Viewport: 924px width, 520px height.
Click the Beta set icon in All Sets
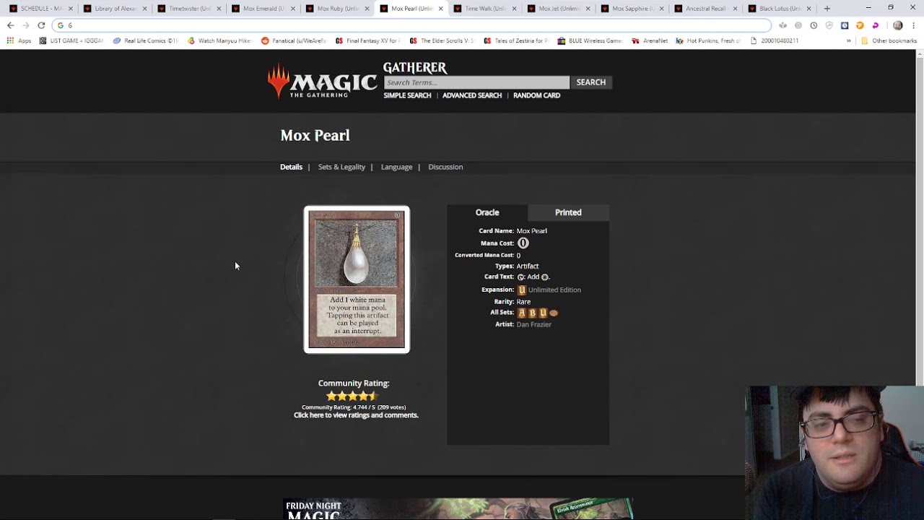click(532, 313)
